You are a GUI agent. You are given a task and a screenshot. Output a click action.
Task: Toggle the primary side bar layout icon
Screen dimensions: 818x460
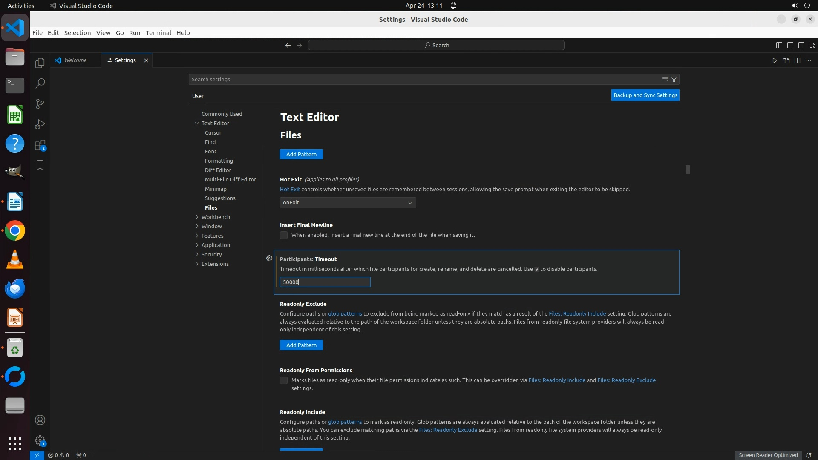pos(779,45)
